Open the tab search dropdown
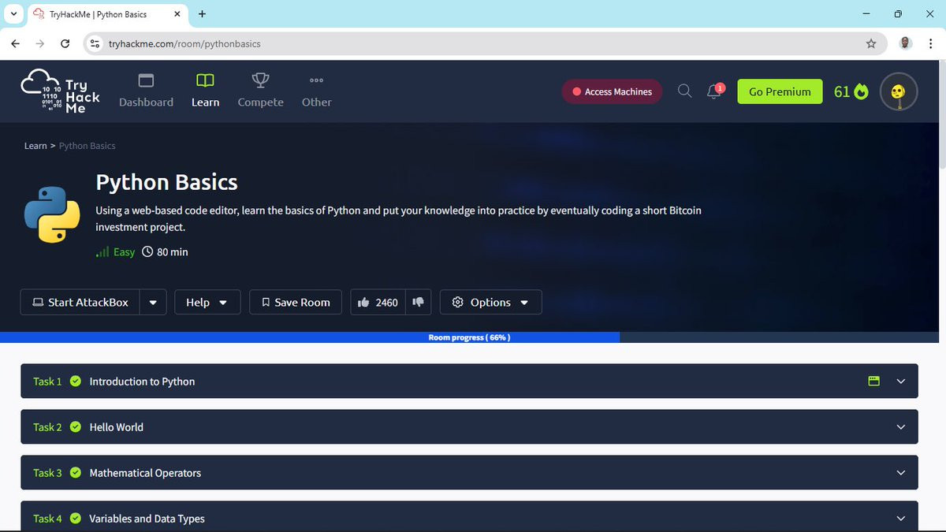Viewport: 946px width, 532px height. [x=13, y=14]
